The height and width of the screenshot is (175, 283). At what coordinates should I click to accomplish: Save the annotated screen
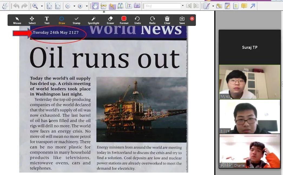click(182, 20)
